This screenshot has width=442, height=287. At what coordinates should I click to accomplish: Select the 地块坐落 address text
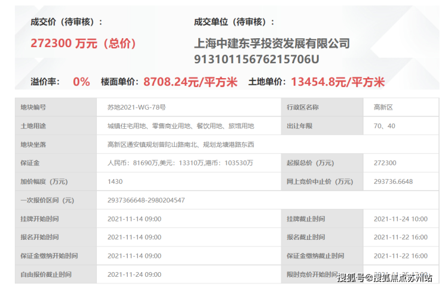point(181,144)
